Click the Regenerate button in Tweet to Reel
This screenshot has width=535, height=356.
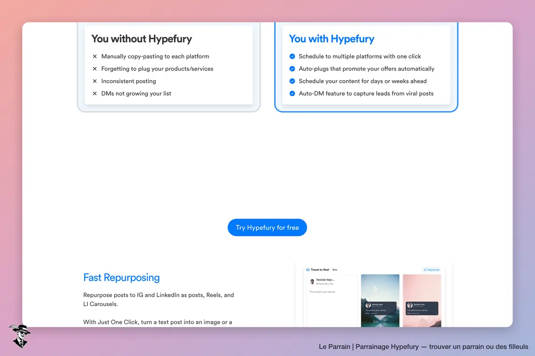(431, 270)
